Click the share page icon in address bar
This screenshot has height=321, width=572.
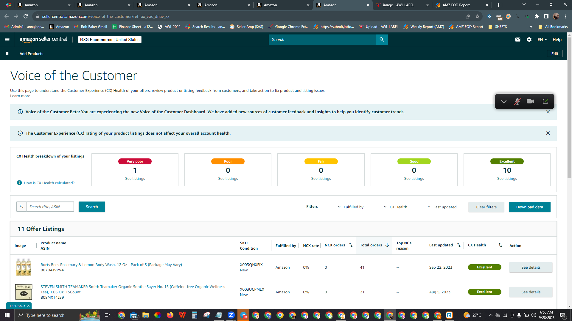[x=468, y=16]
